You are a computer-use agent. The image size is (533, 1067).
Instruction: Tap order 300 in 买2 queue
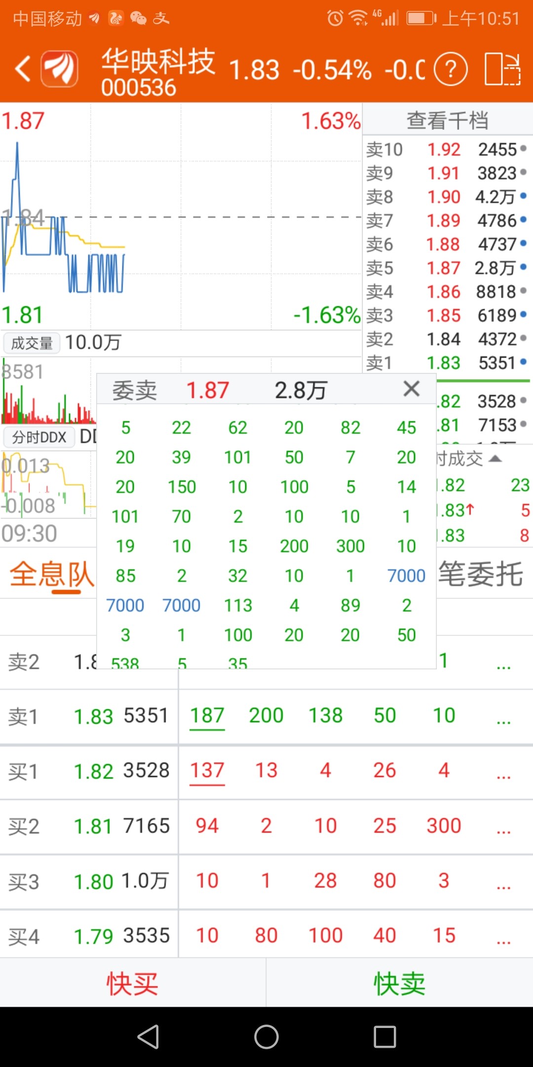[444, 826]
